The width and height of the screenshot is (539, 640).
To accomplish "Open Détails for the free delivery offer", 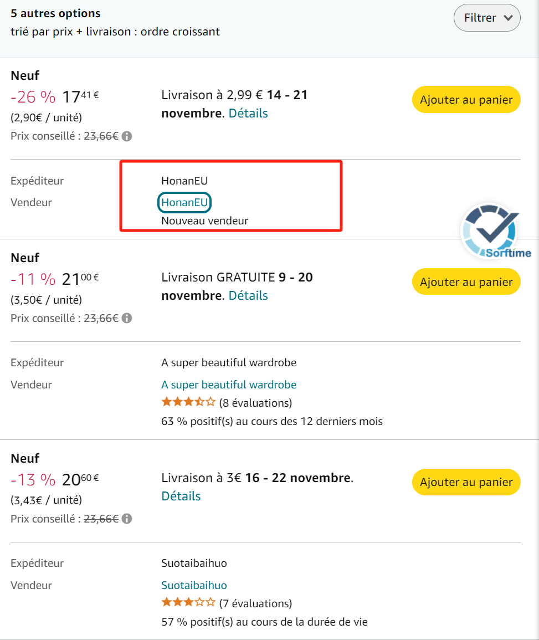I will (x=248, y=296).
